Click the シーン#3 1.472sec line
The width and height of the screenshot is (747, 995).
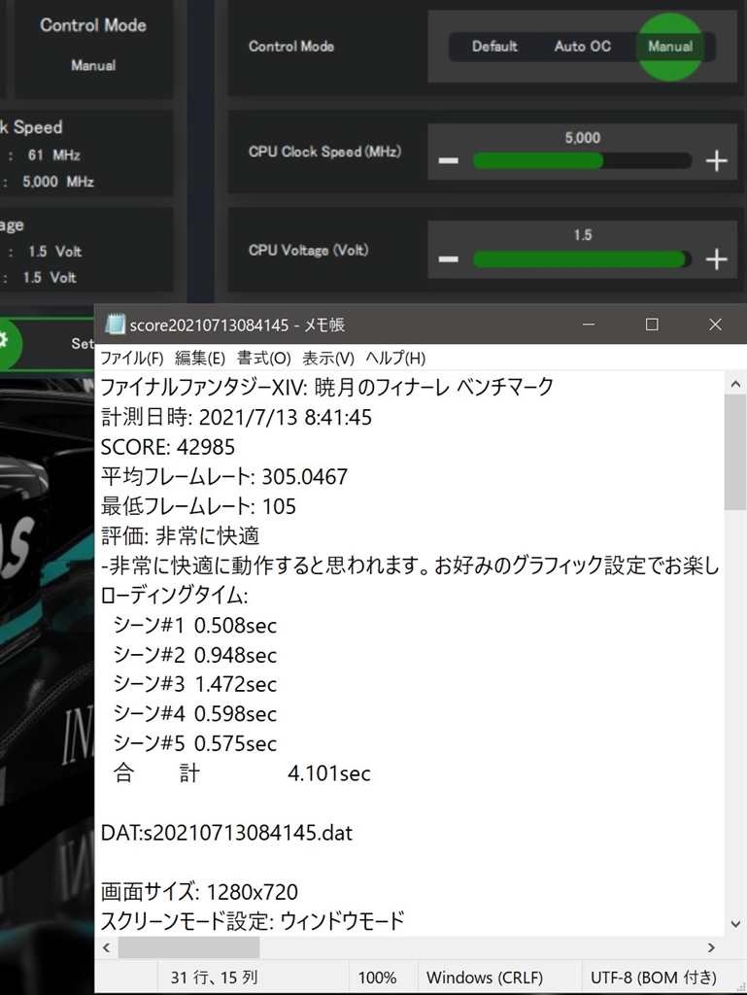click(195, 684)
